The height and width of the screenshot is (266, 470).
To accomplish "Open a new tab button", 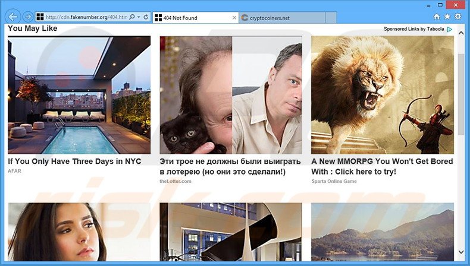I will coord(331,18).
